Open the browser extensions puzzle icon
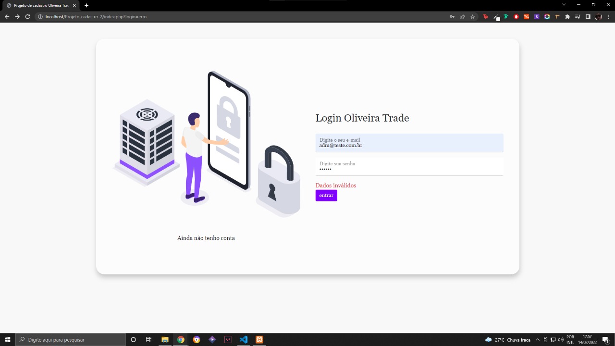The height and width of the screenshot is (346, 615). click(x=567, y=16)
